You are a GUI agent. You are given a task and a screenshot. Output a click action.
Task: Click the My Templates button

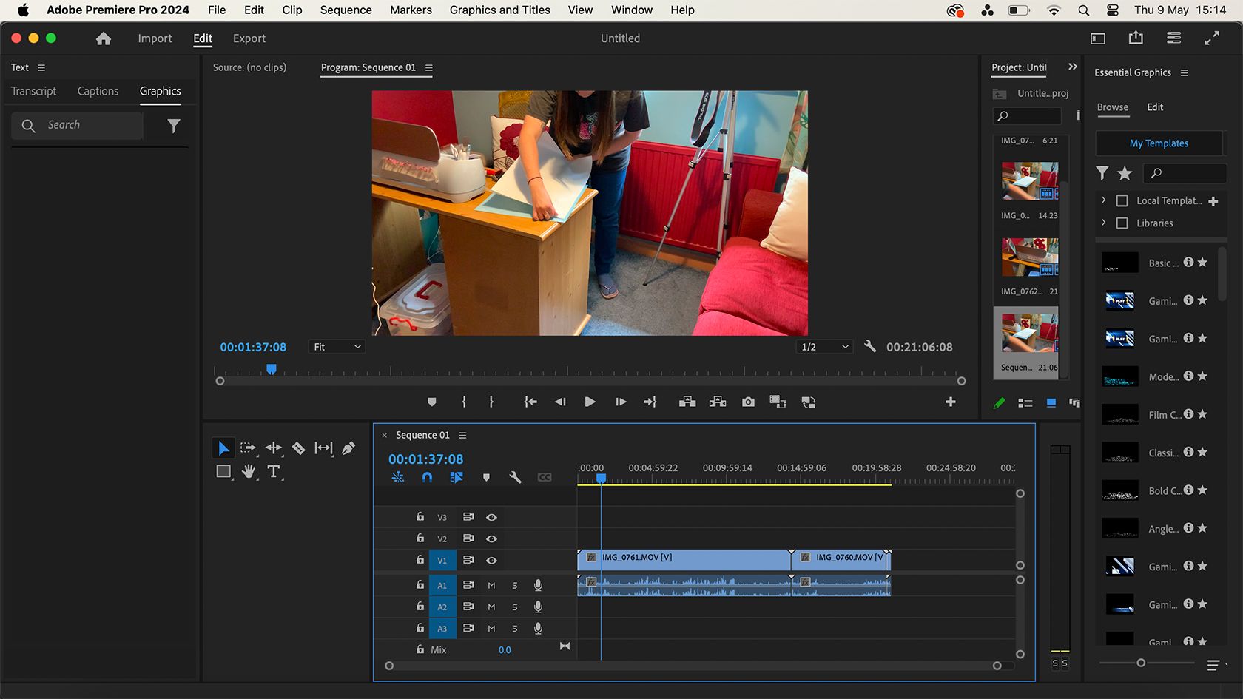pyautogui.click(x=1159, y=143)
